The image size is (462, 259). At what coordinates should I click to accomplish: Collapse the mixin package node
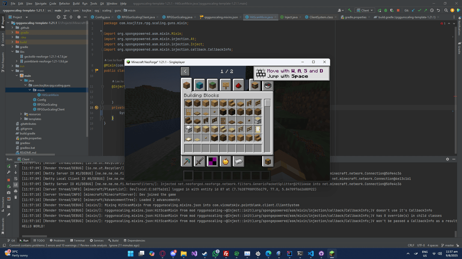30,90
